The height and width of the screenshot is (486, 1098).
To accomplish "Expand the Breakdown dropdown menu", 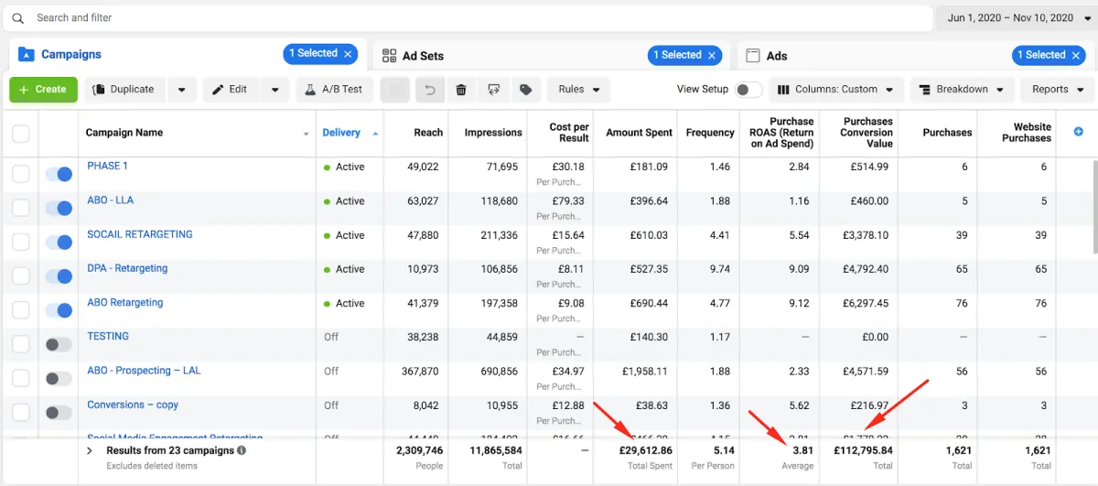I will tap(962, 90).
